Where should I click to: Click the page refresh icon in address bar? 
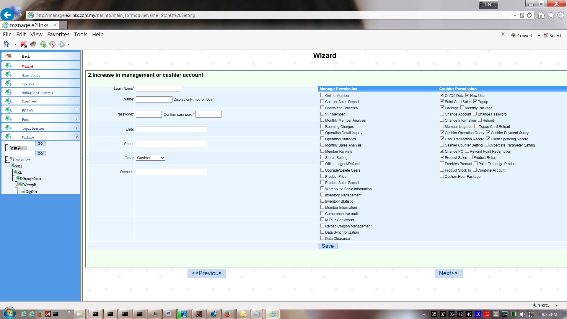point(529,15)
